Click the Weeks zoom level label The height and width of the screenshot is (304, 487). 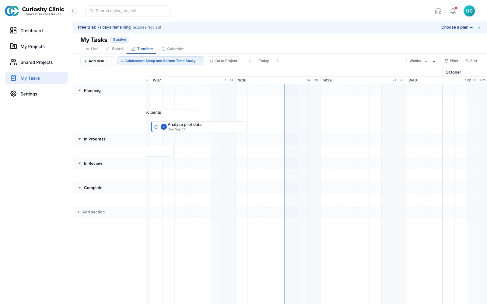(415, 61)
